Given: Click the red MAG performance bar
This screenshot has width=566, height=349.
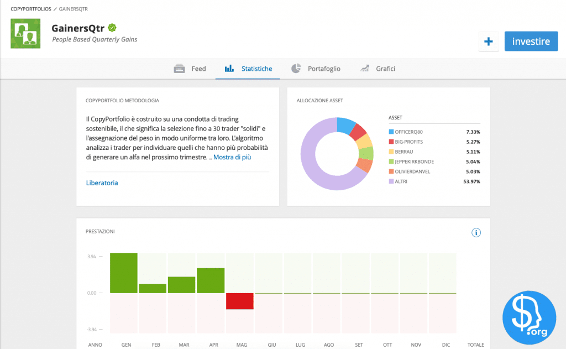Looking at the screenshot, I should point(240,301).
